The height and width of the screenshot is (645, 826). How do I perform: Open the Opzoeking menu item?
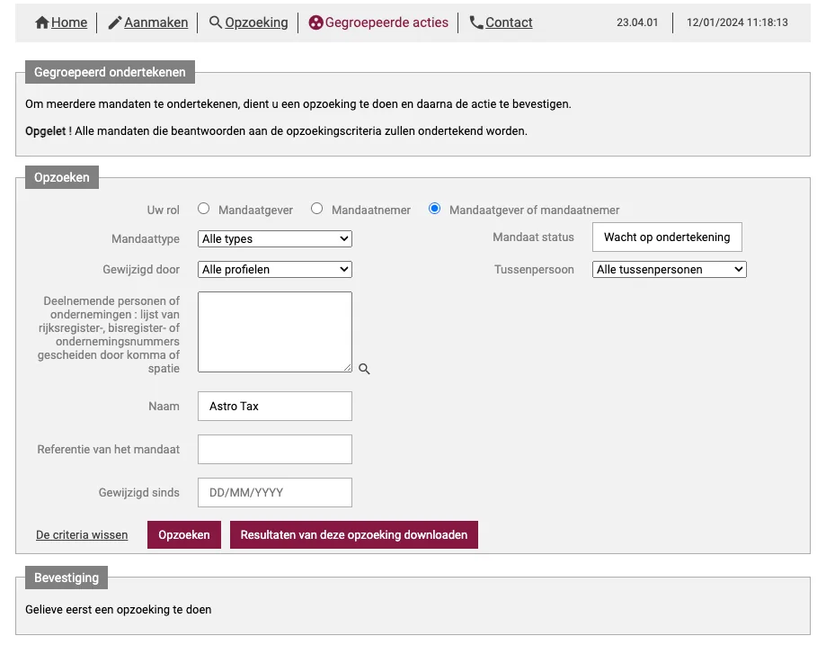click(256, 22)
